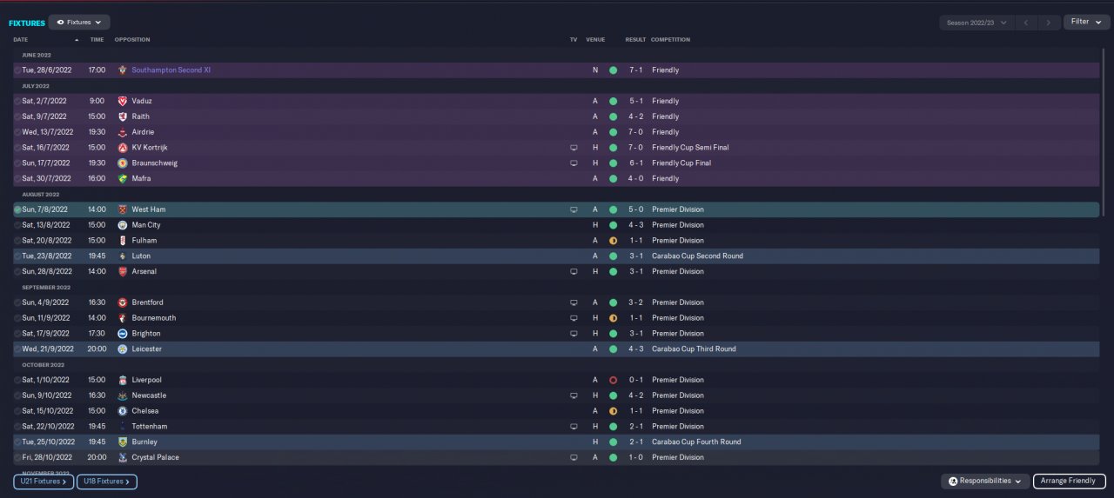Click the Man City club badge

[123, 225]
